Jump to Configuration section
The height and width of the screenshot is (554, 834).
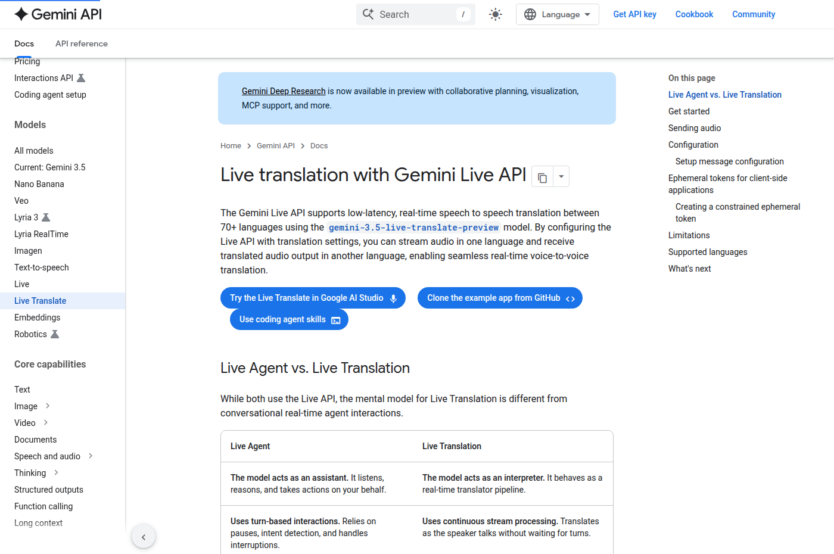pos(693,145)
